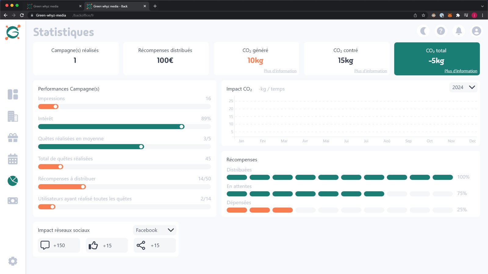The height and width of the screenshot is (274, 488).
Task: Open notifications bell icon
Action: (459, 31)
